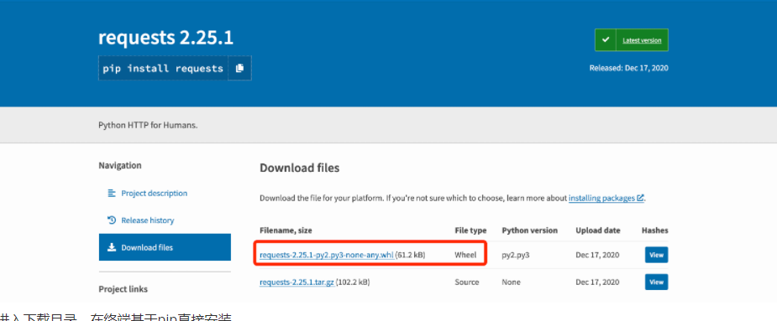The width and height of the screenshot is (777, 321).
Task: Click the Download files arrow icon
Action: click(112, 247)
